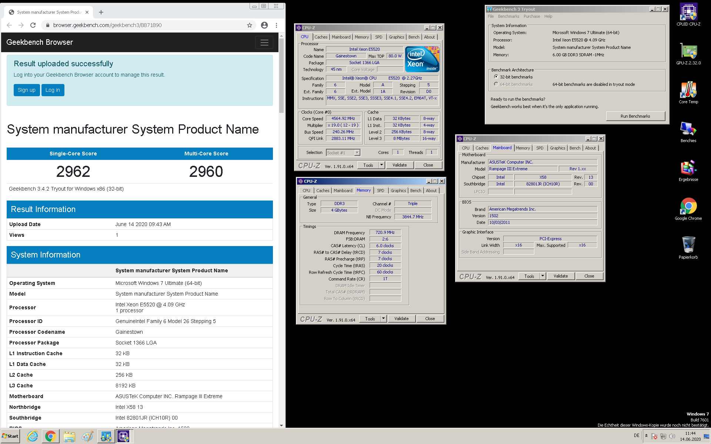711x444 pixels.
Task: Open File menu in Geekbench 3
Action: [491, 16]
